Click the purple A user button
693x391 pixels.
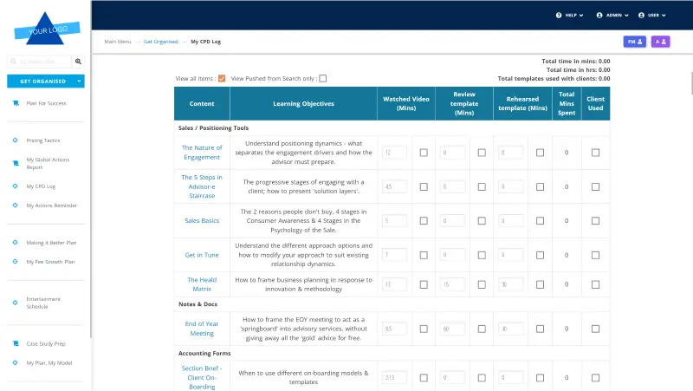click(660, 42)
